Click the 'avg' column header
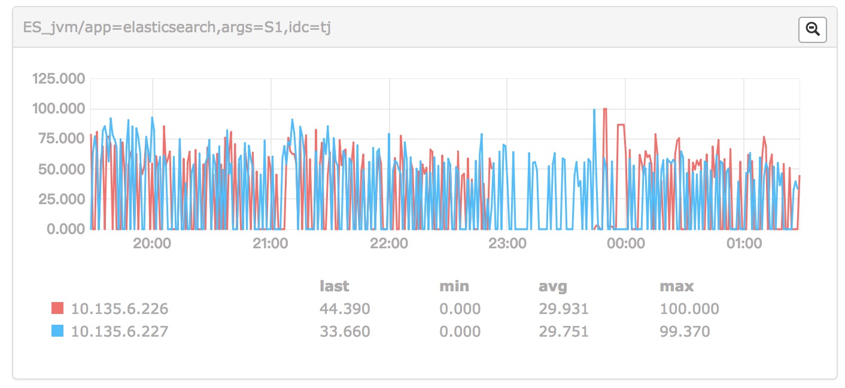This screenshot has height=388, width=845. click(552, 287)
